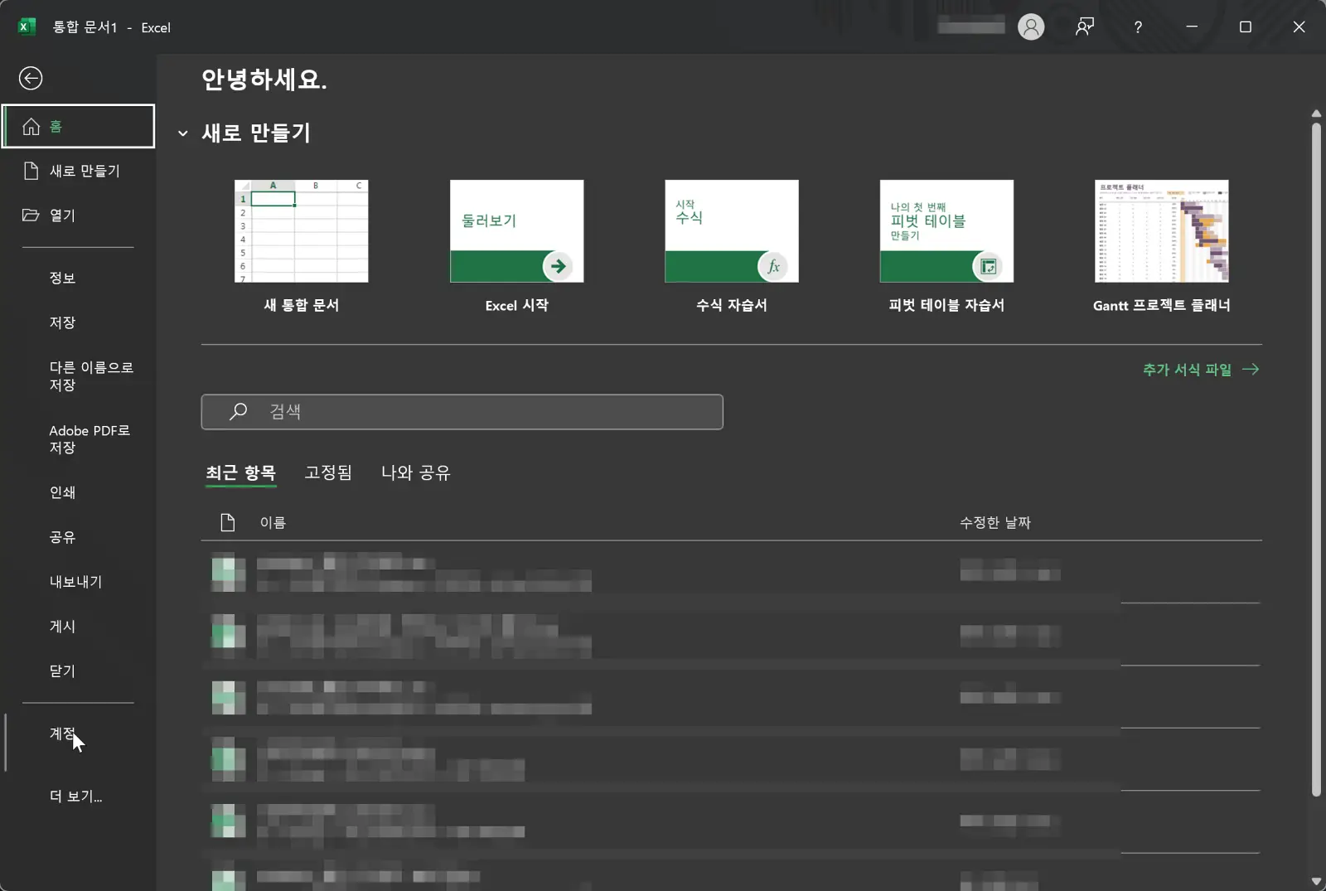Viewport: 1326px width, 891px height.
Task: Switch to the 나와 공유 tab
Action: tap(415, 472)
